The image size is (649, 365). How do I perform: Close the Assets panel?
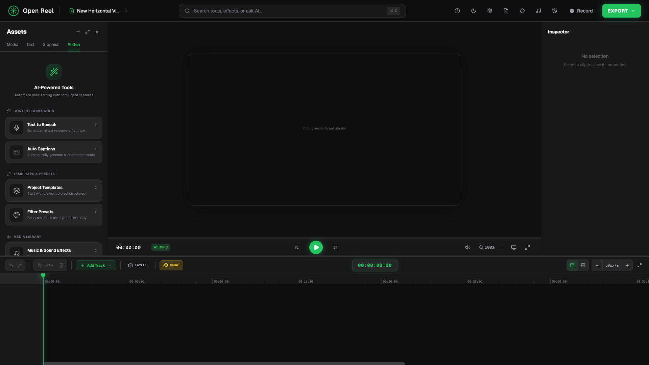point(97,32)
